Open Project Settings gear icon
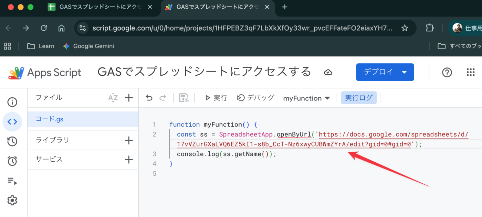 pyautogui.click(x=12, y=200)
